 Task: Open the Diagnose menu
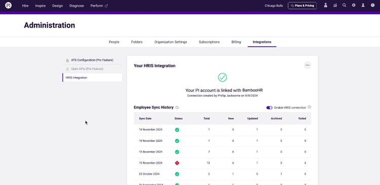[77, 6]
